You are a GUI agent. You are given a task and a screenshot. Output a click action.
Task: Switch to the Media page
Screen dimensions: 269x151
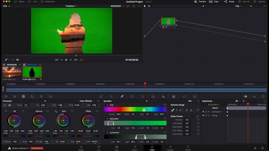click(81, 148)
